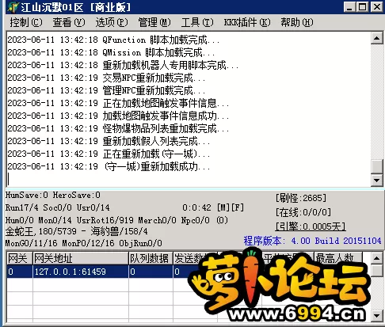Open the 选项(P) menu
This screenshot has width=385, height=327.
[x=112, y=22]
